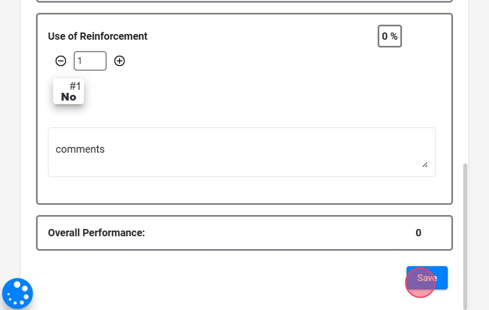Click the comments box resize handle
The width and height of the screenshot is (489, 310).
[424, 165]
